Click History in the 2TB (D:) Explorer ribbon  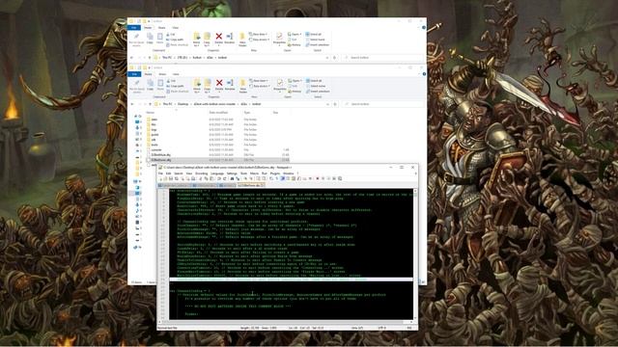click(294, 45)
